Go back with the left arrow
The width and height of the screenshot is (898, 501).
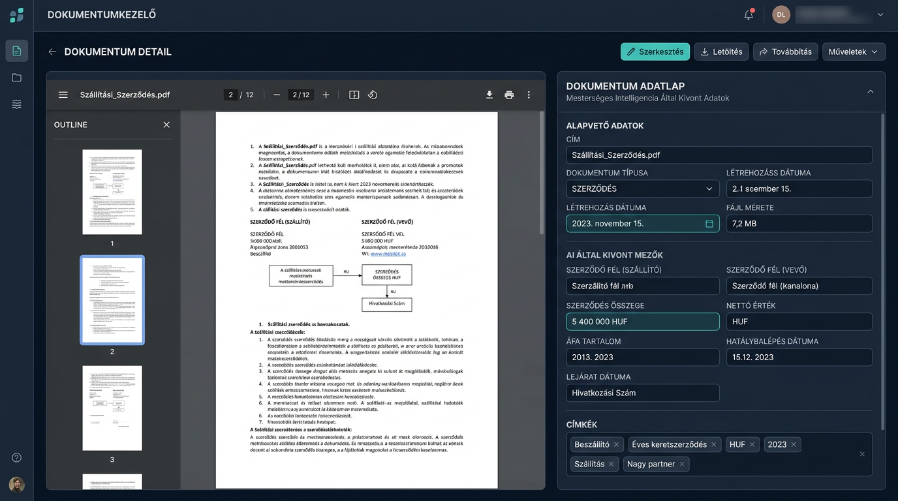[52, 52]
